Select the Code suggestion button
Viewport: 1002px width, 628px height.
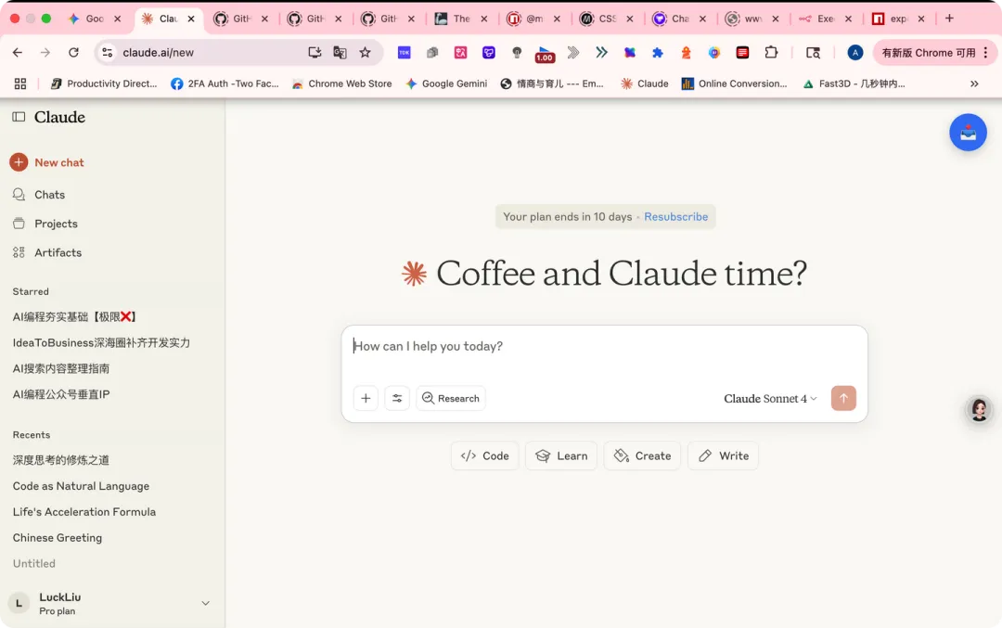pos(485,455)
